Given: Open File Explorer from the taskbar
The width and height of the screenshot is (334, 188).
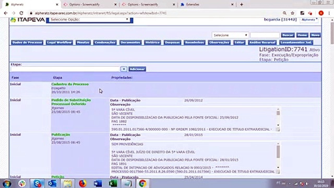Looking at the screenshot, I should [x=68, y=184].
